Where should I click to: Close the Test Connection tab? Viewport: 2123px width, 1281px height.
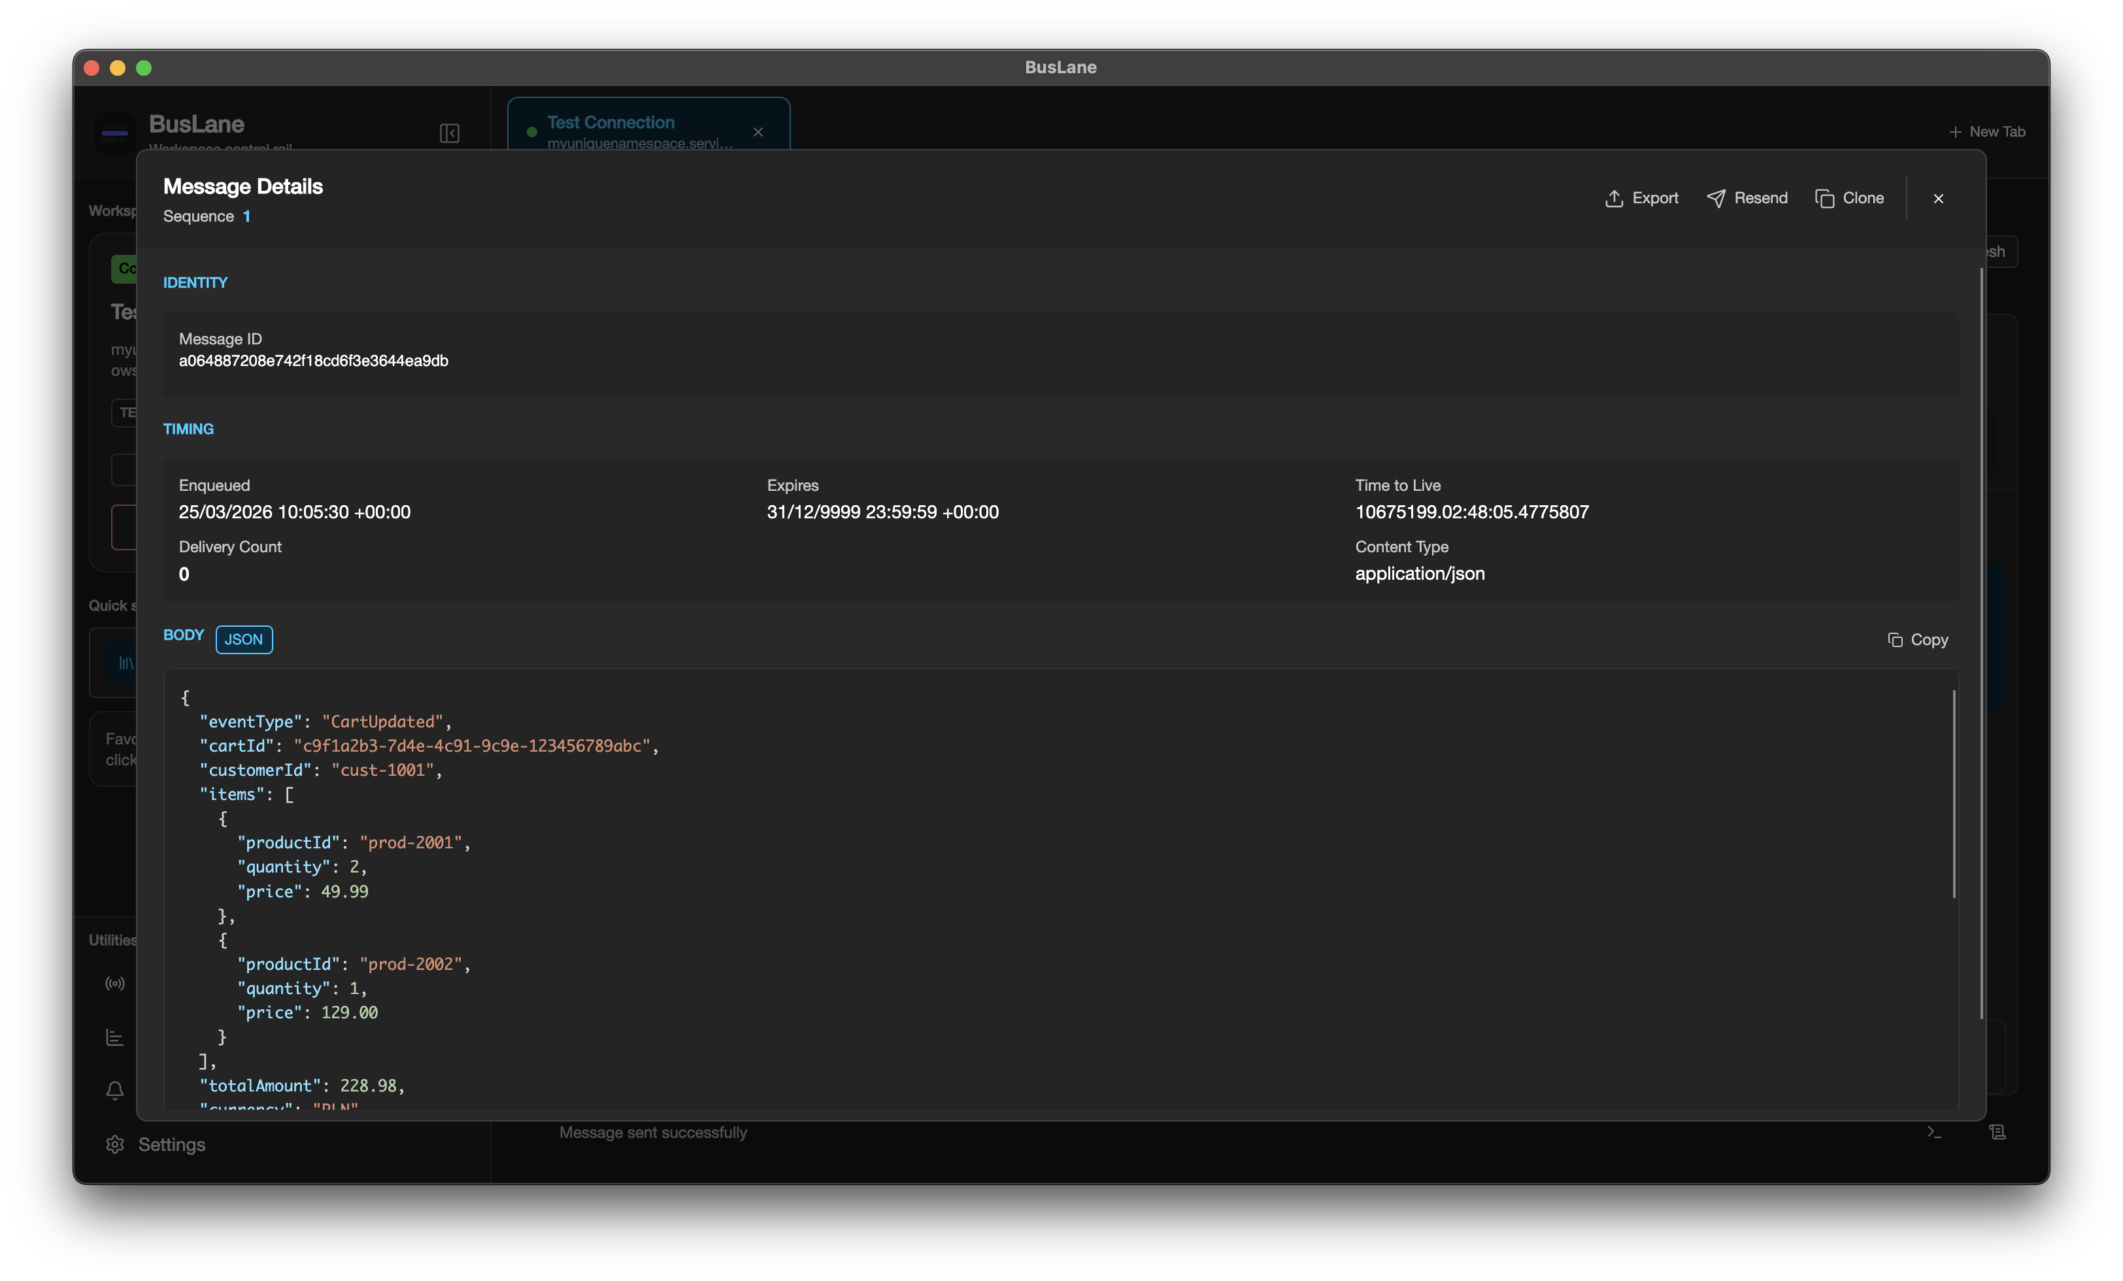(x=758, y=132)
